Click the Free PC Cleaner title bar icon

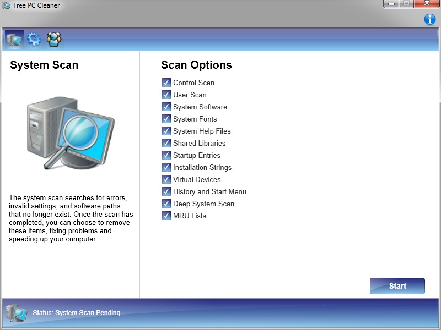(x=6, y=5)
